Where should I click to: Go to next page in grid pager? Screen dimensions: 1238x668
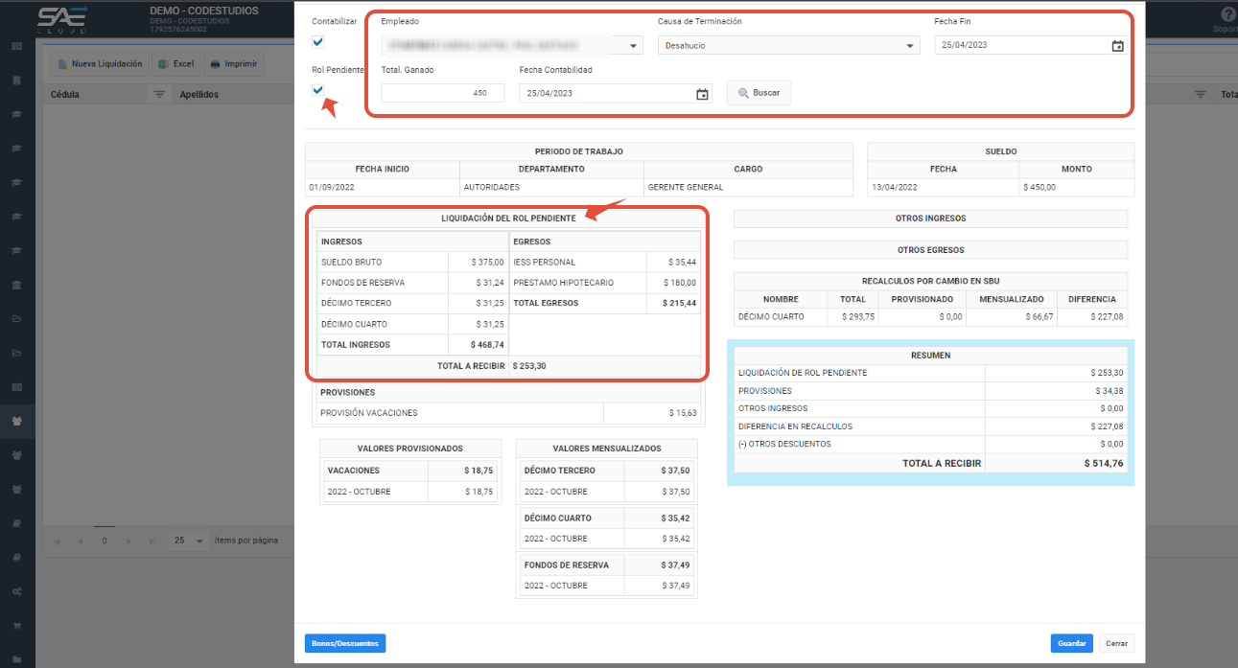[x=128, y=541]
